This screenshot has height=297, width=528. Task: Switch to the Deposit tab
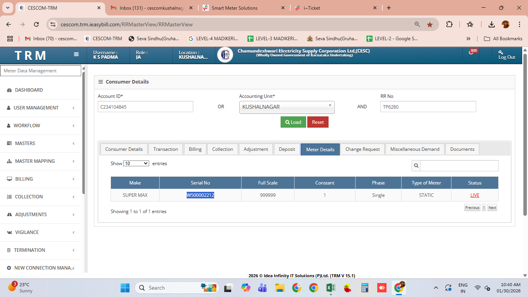(x=287, y=149)
